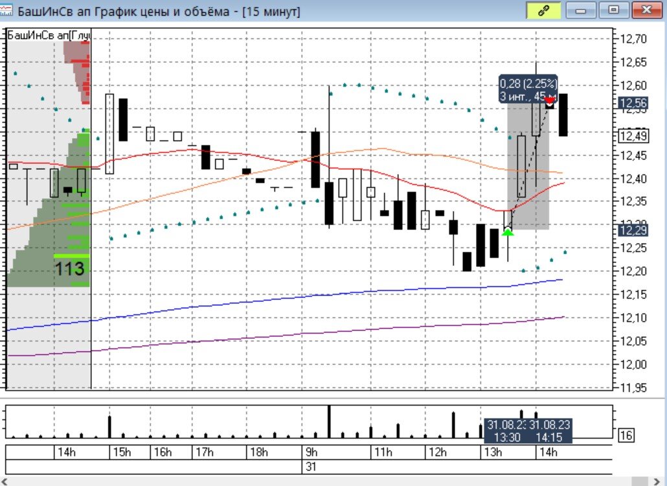Click the 0,28 (2.25%) measurement tooltip
This screenshot has height=486, width=667.
(528, 89)
